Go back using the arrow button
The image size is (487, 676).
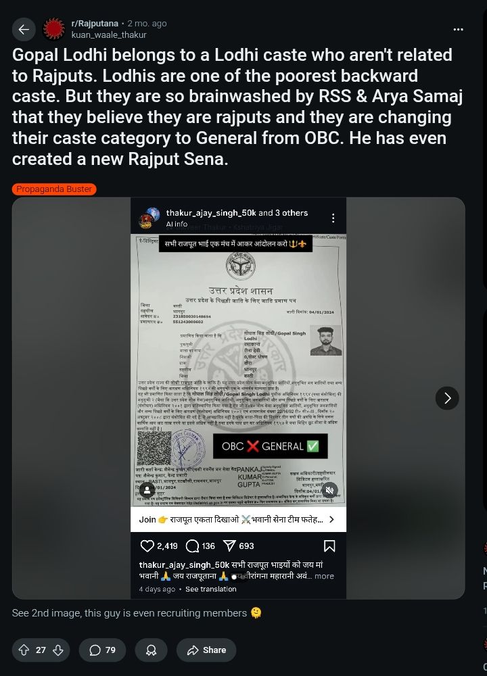tap(24, 29)
